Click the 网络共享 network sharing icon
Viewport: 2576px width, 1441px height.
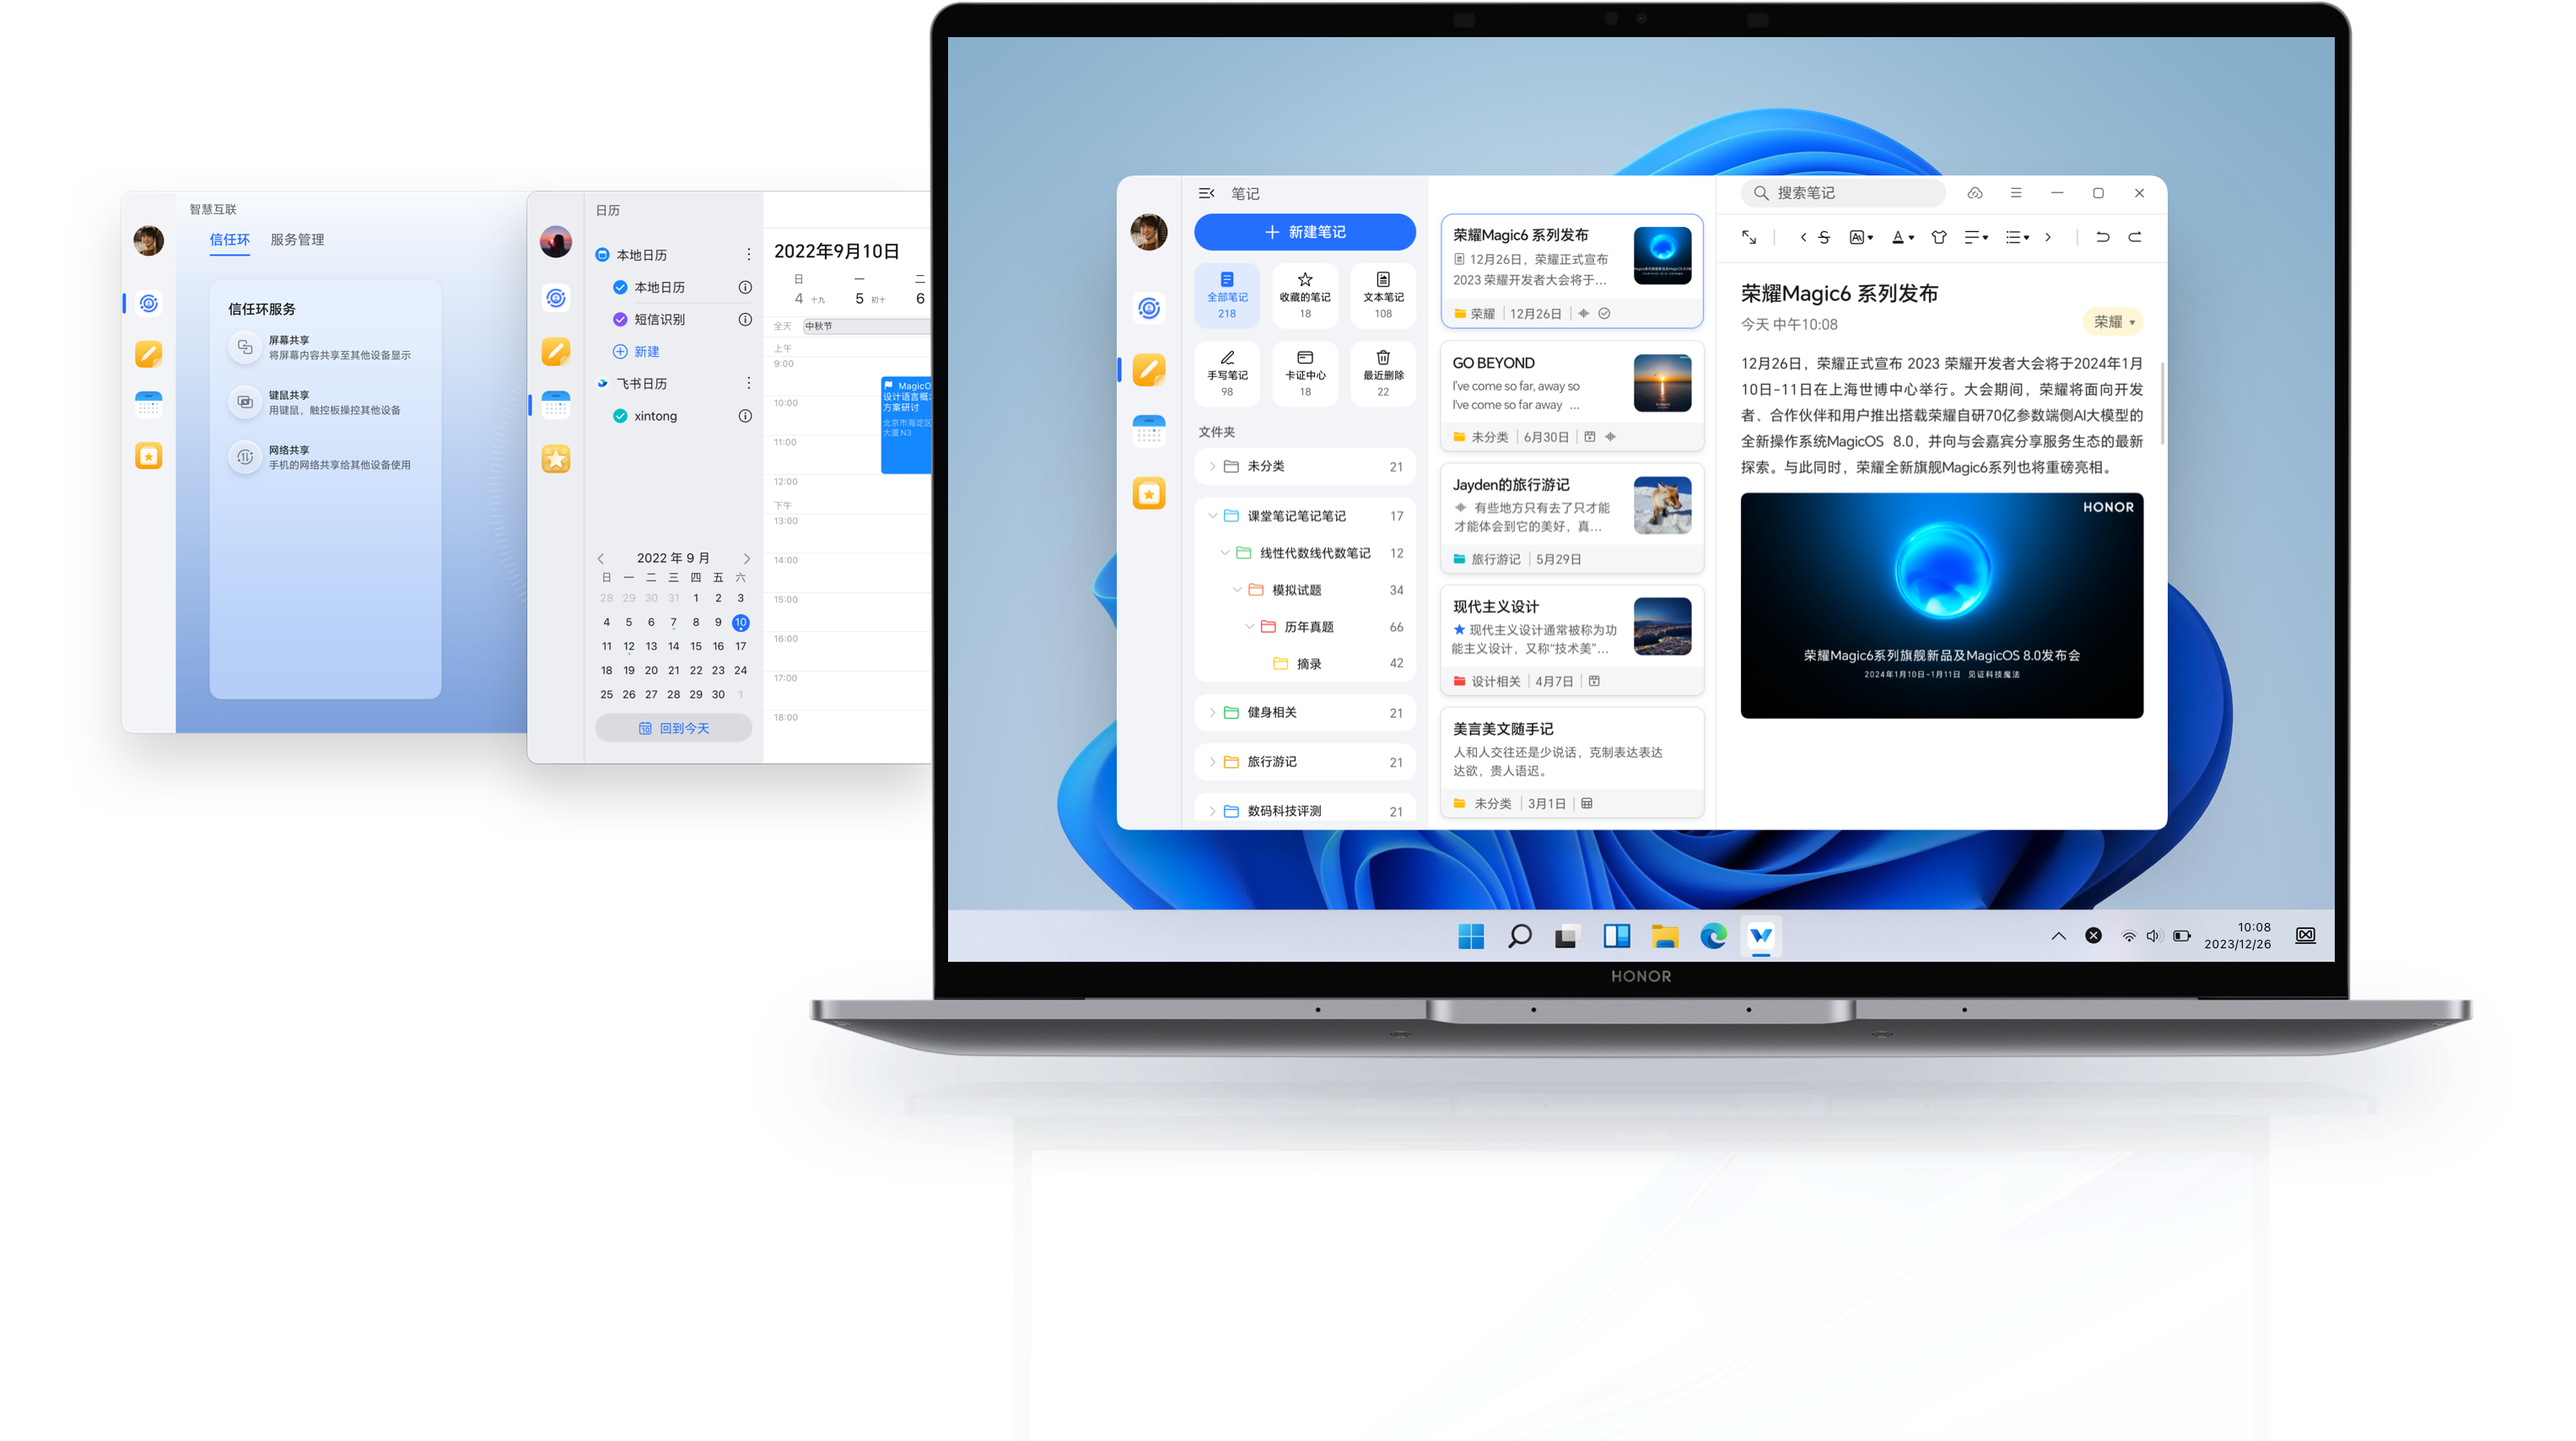tap(244, 457)
